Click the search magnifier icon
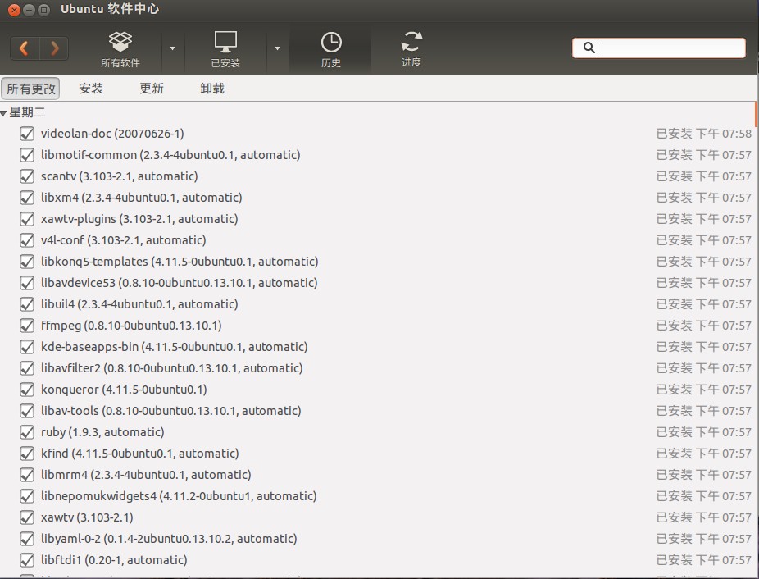 [589, 48]
